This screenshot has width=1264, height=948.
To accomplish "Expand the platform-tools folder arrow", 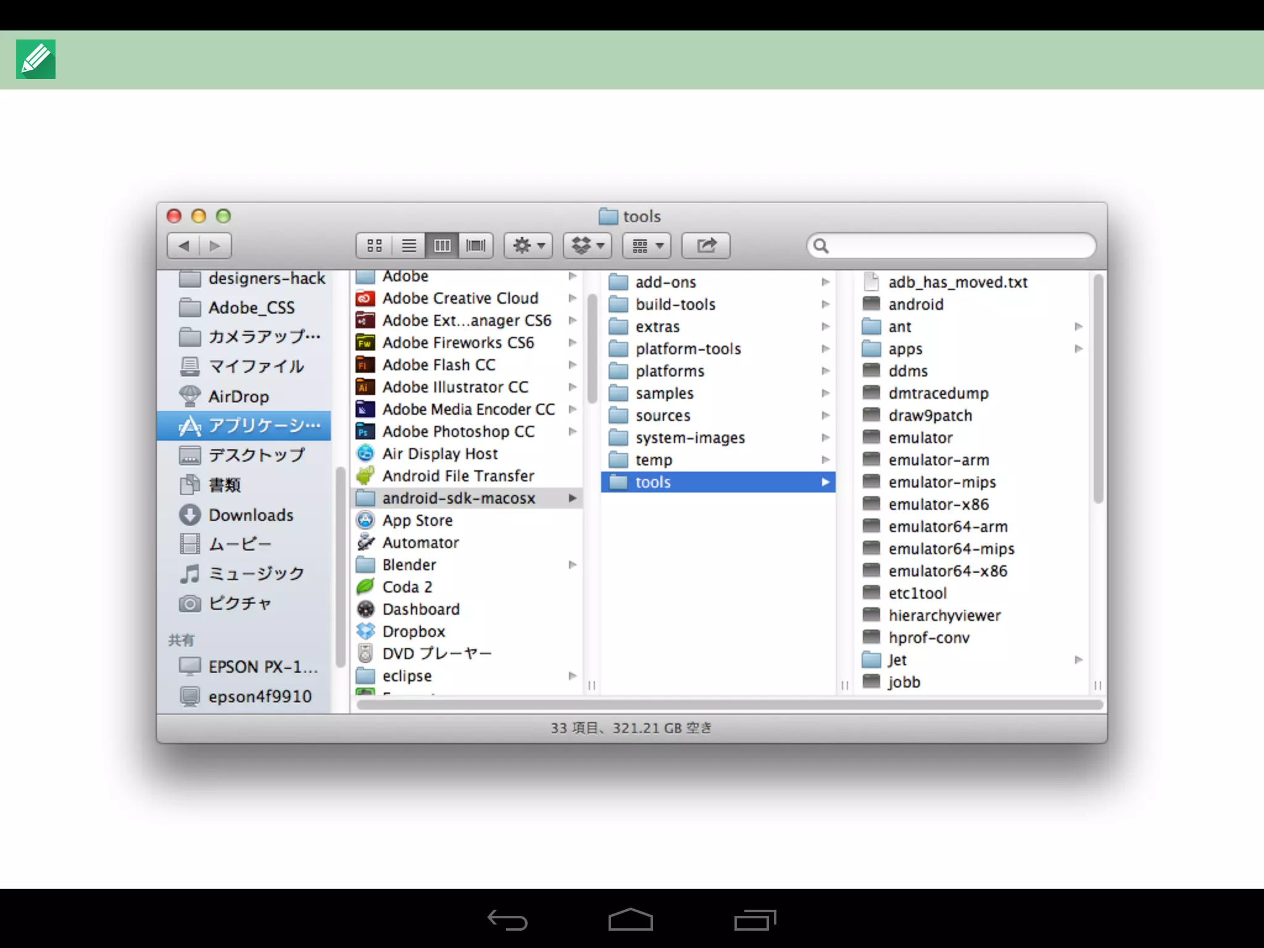I will click(825, 349).
